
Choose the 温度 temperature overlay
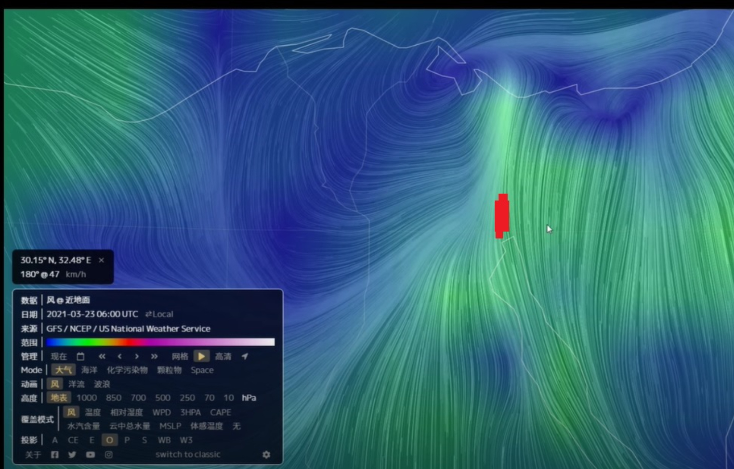pyautogui.click(x=92, y=412)
